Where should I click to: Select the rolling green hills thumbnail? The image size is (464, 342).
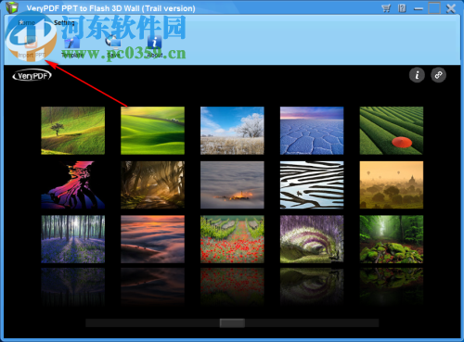click(x=152, y=131)
